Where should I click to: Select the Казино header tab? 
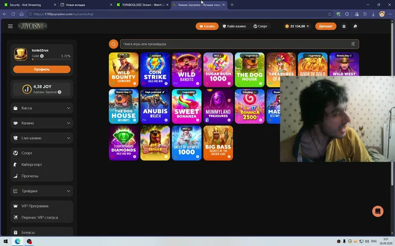click(x=207, y=26)
